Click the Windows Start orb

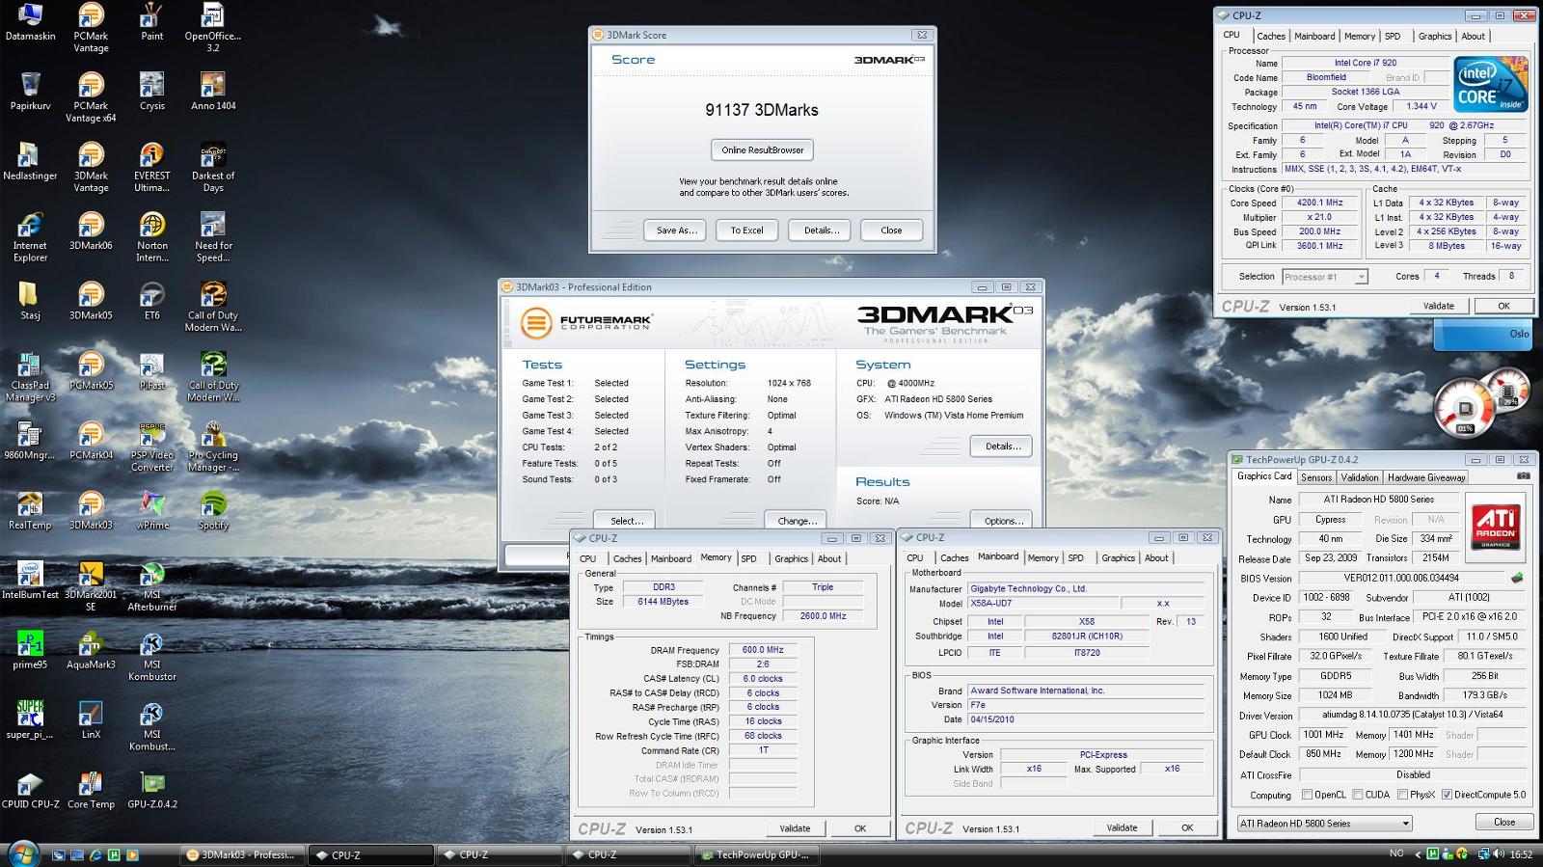pos(23,853)
